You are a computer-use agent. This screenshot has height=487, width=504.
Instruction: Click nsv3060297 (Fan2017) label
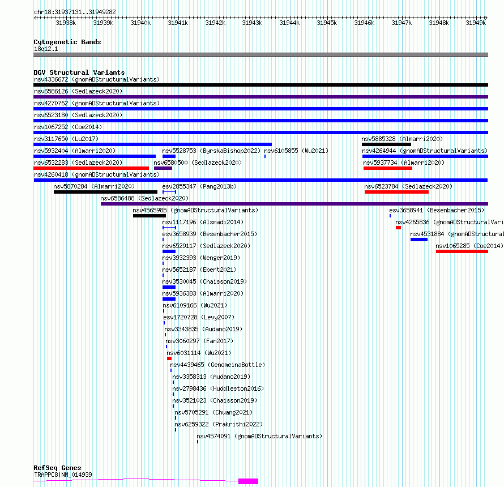point(199,341)
